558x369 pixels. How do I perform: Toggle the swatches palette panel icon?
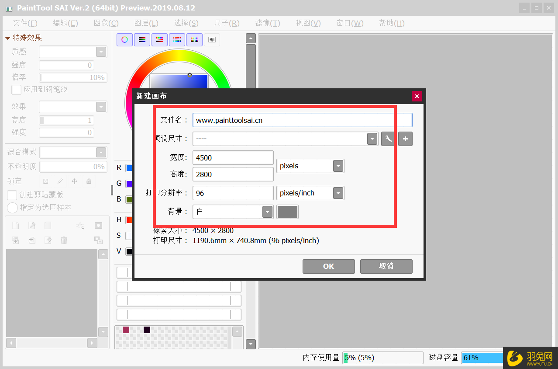coord(194,40)
